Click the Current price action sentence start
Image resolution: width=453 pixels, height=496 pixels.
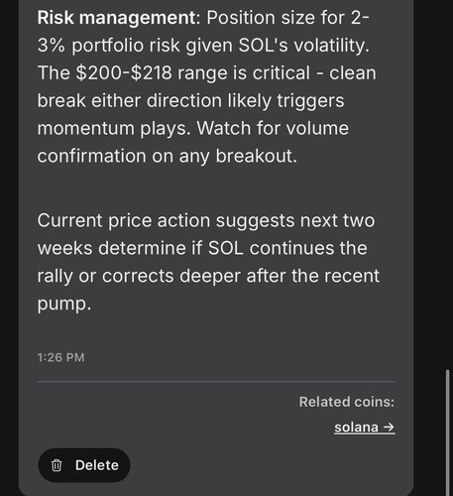coord(124,220)
